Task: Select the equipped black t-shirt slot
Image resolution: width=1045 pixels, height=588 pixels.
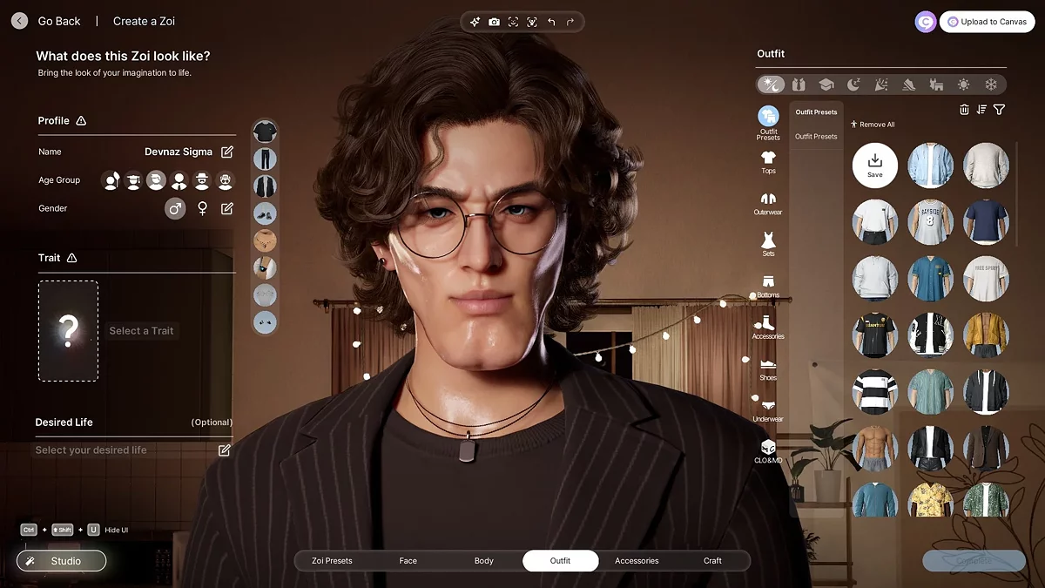Action: (x=265, y=132)
